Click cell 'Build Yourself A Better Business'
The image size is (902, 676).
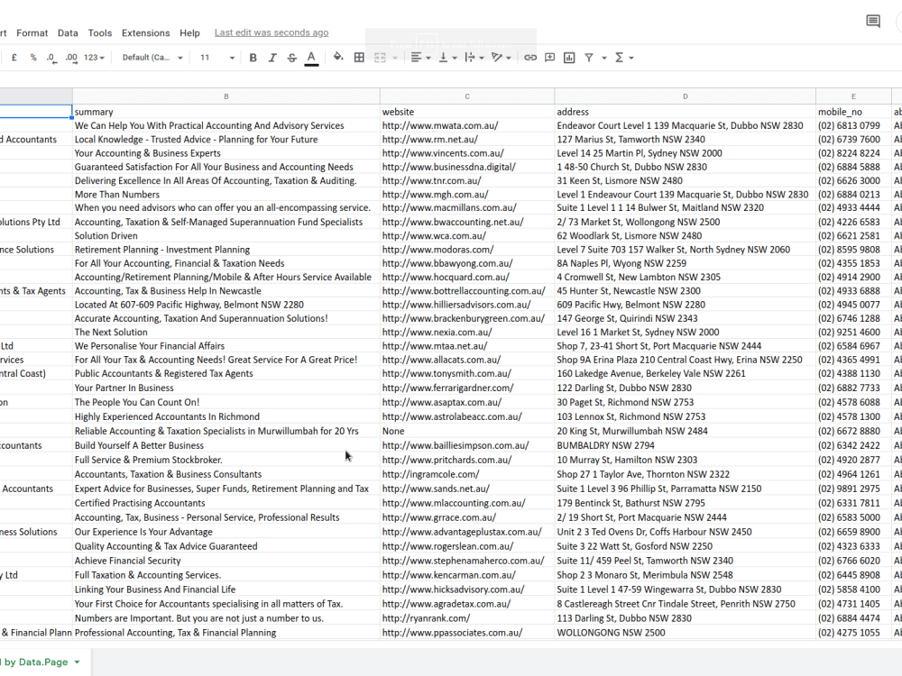226,445
